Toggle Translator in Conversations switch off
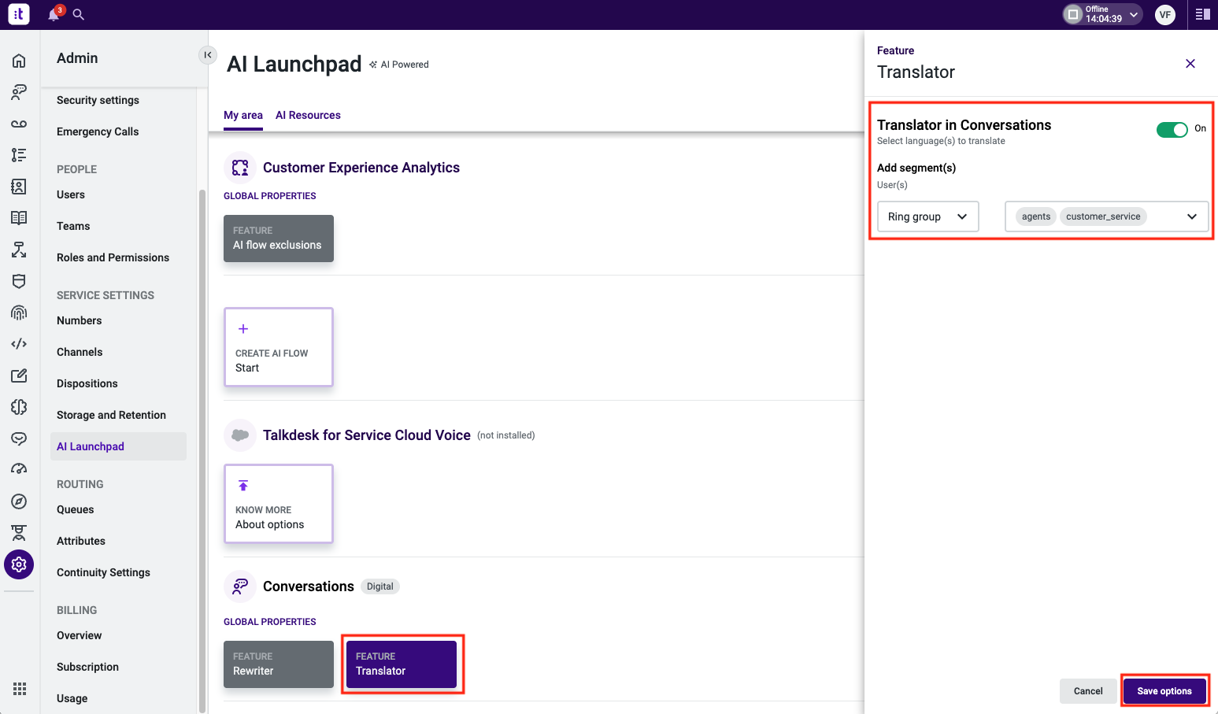Image resolution: width=1218 pixels, height=714 pixels. [x=1172, y=130]
